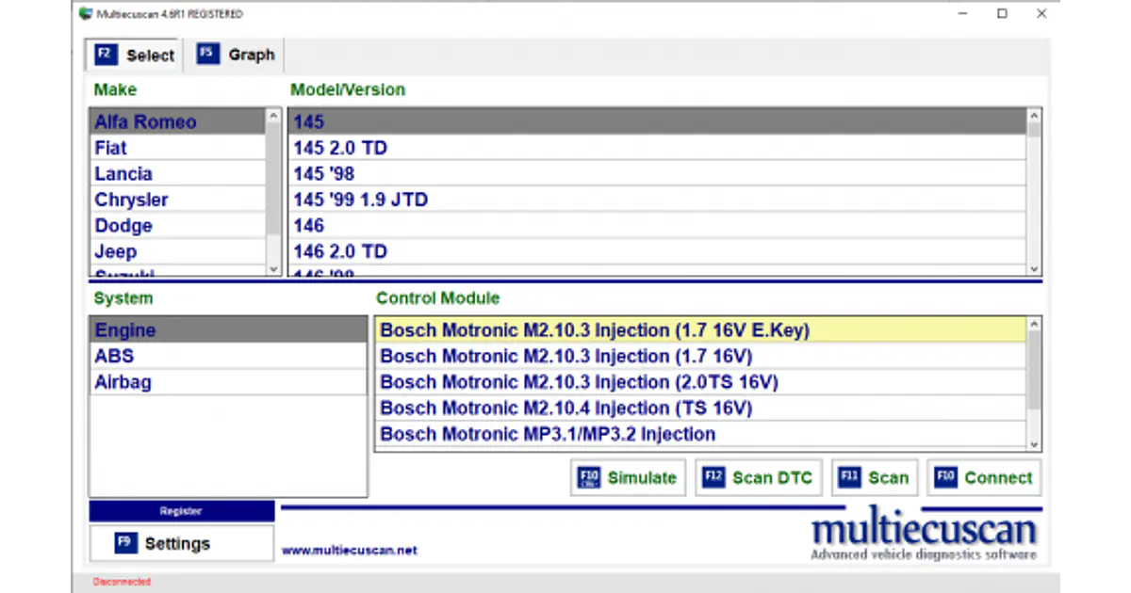Switch to the Select tab
The width and height of the screenshot is (1131, 593).
134,55
